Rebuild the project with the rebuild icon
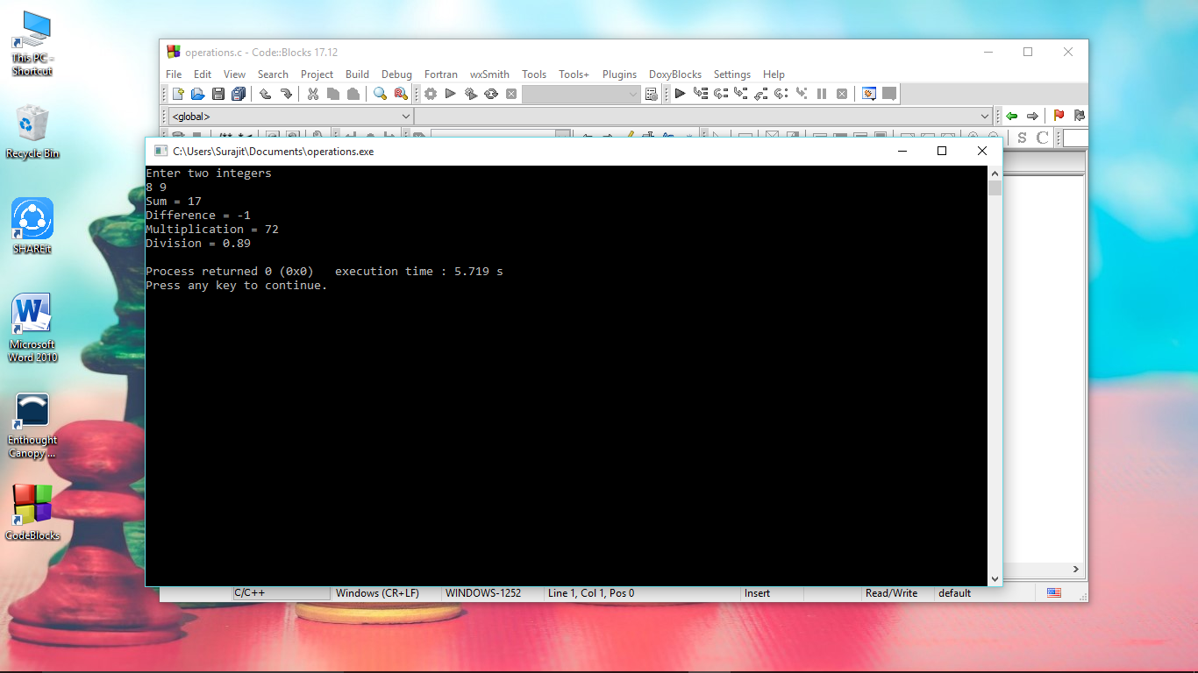This screenshot has width=1198, height=673. pyautogui.click(x=492, y=93)
